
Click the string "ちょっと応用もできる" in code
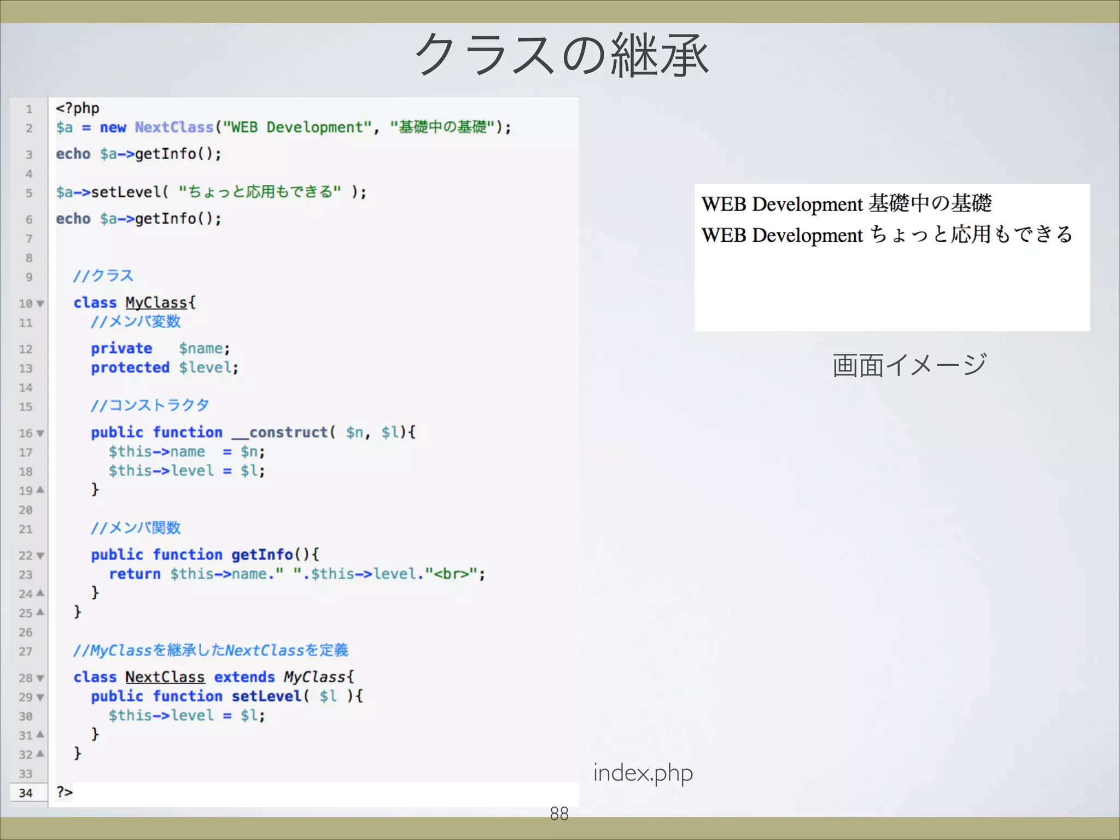[260, 191]
